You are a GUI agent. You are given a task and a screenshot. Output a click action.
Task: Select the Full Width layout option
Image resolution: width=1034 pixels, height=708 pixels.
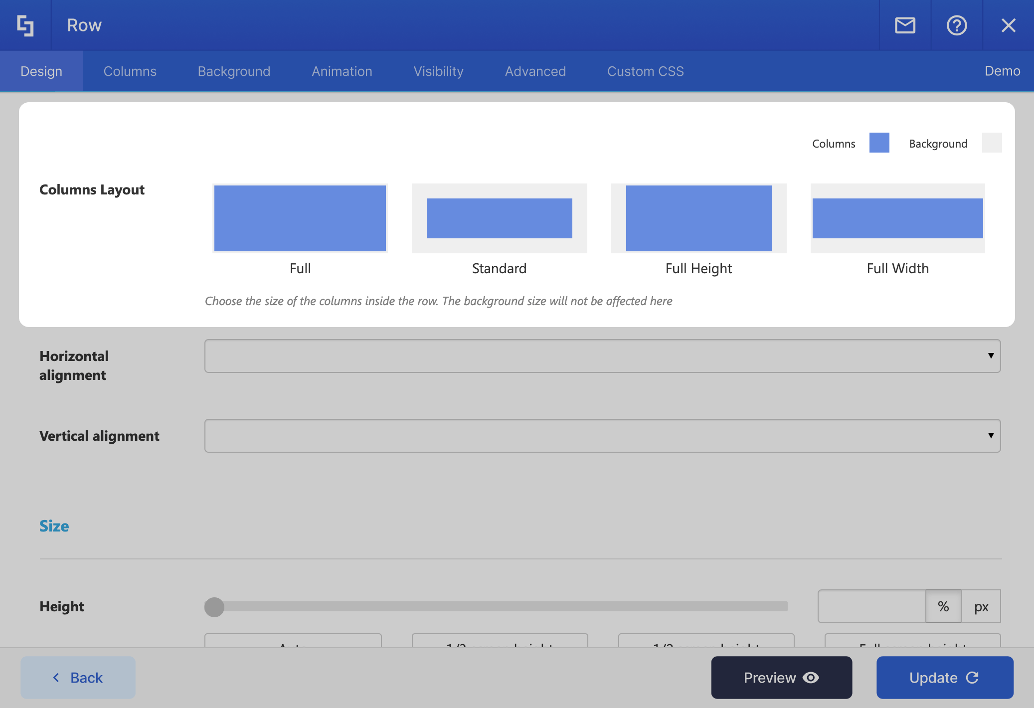(x=897, y=218)
